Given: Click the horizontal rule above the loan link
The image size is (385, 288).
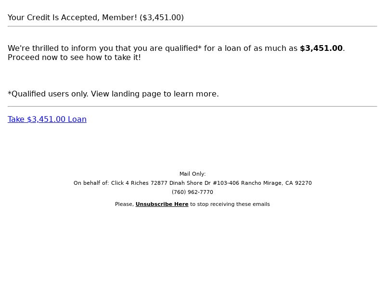Looking at the screenshot, I should tap(192, 107).
